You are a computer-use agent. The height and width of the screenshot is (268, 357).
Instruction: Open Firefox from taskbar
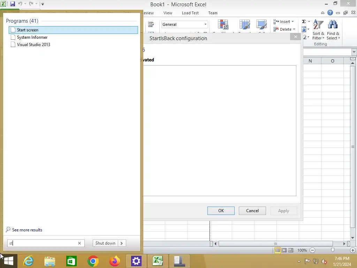(x=114, y=261)
